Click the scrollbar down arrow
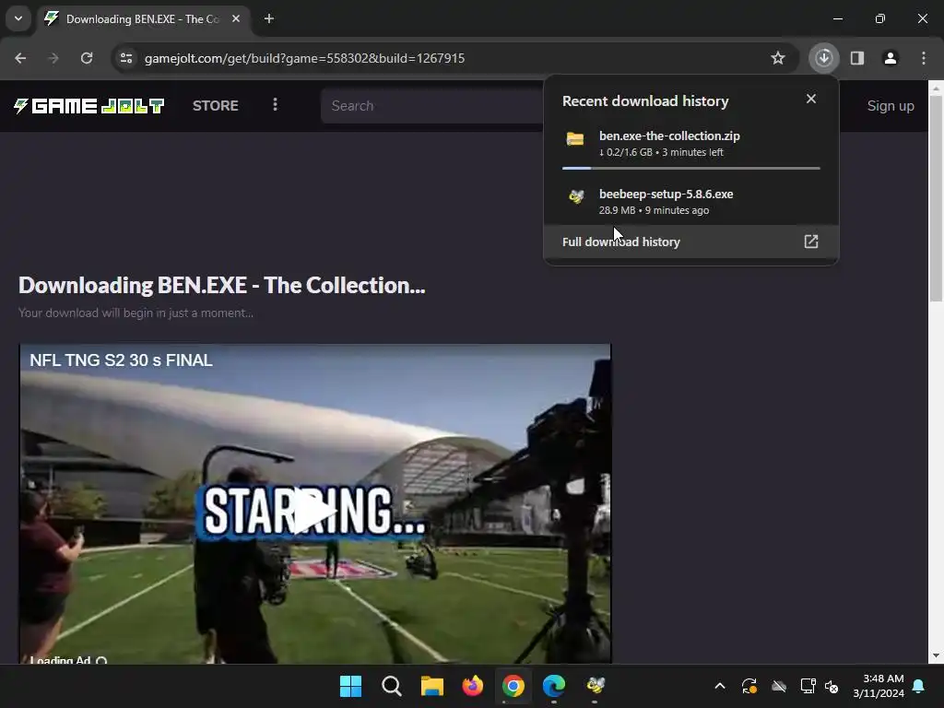 coord(936,656)
